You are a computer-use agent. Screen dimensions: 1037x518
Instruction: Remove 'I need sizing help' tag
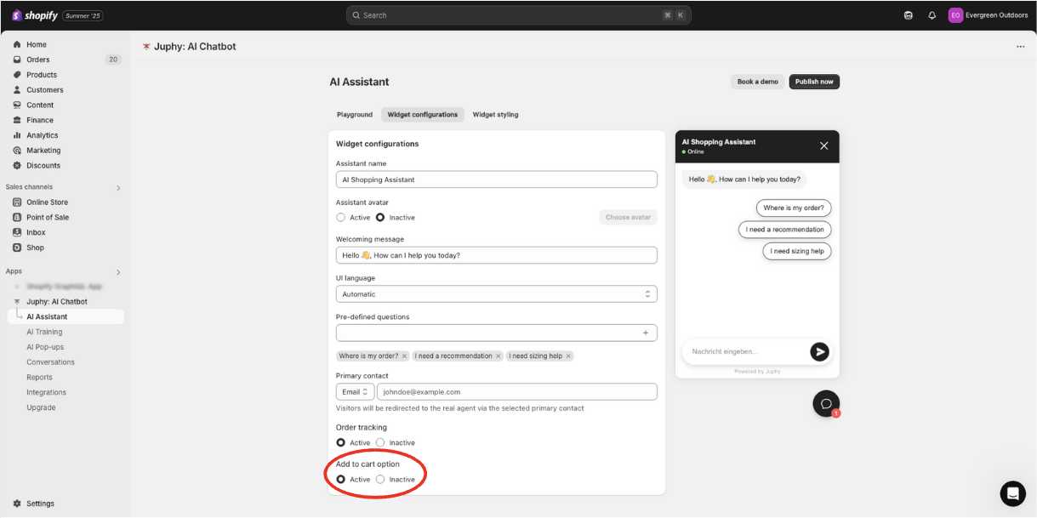point(568,356)
